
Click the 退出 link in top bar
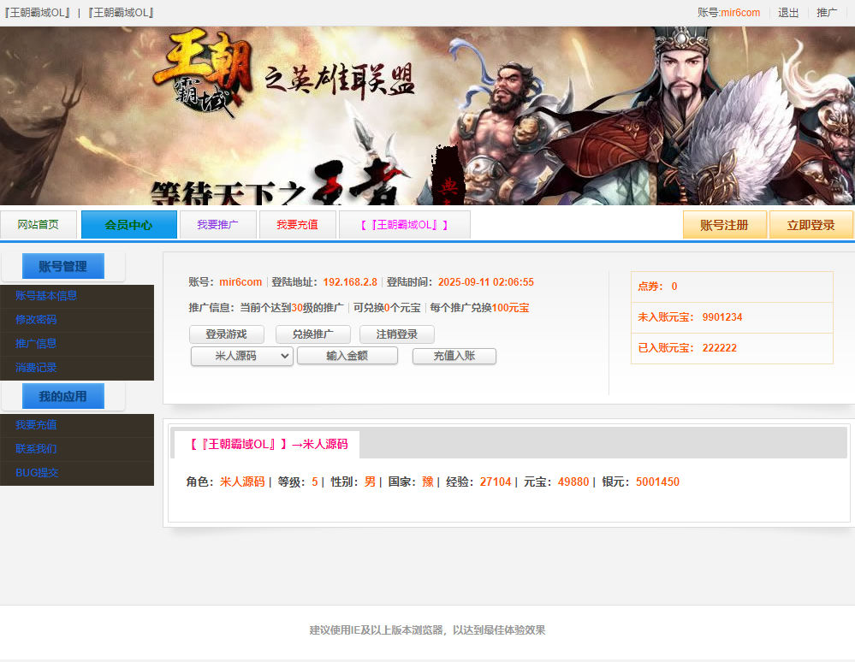[x=788, y=13]
